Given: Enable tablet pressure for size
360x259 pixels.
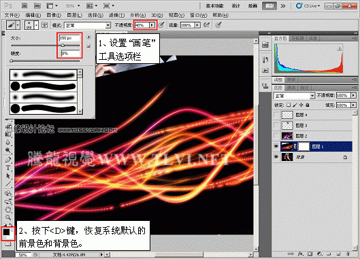Looking at the screenshot, I should pos(218,24).
